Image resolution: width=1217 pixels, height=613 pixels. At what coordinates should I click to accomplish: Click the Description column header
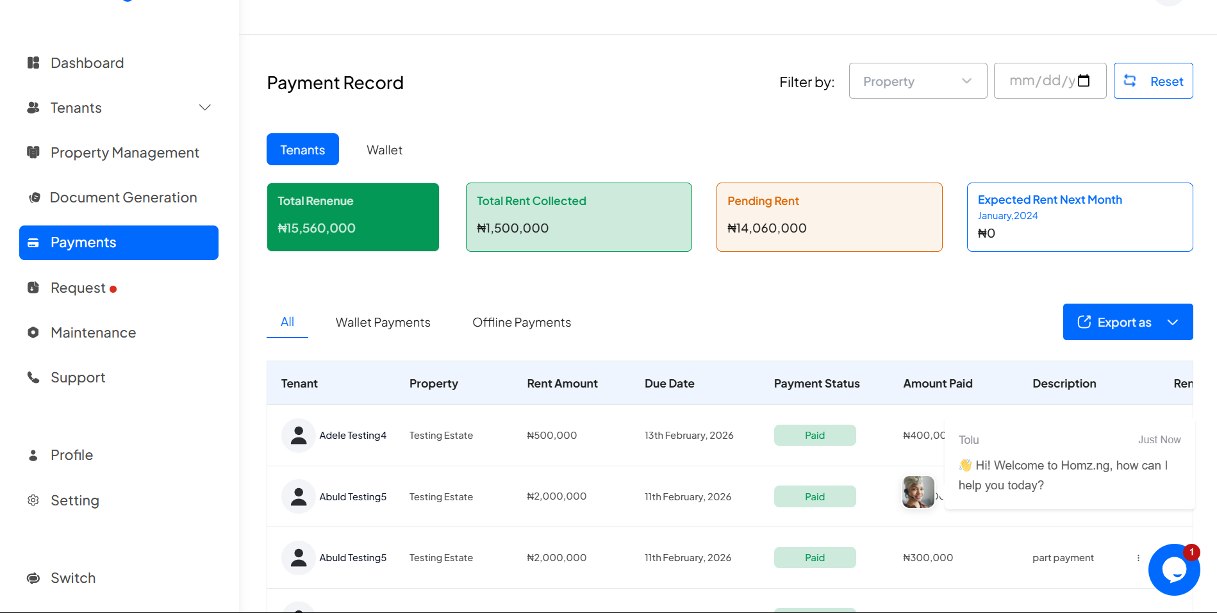point(1064,384)
